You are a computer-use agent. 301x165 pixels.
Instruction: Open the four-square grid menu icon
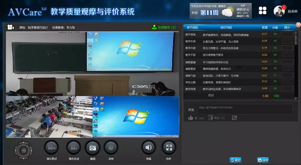pos(262,11)
